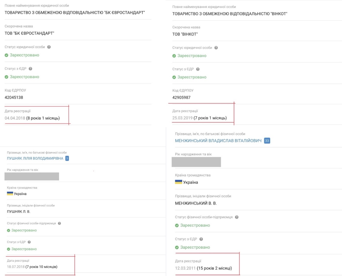The image size is (342, 276).
Task: Click registration date 18.07.2018
Action: [x=16, y=267]
